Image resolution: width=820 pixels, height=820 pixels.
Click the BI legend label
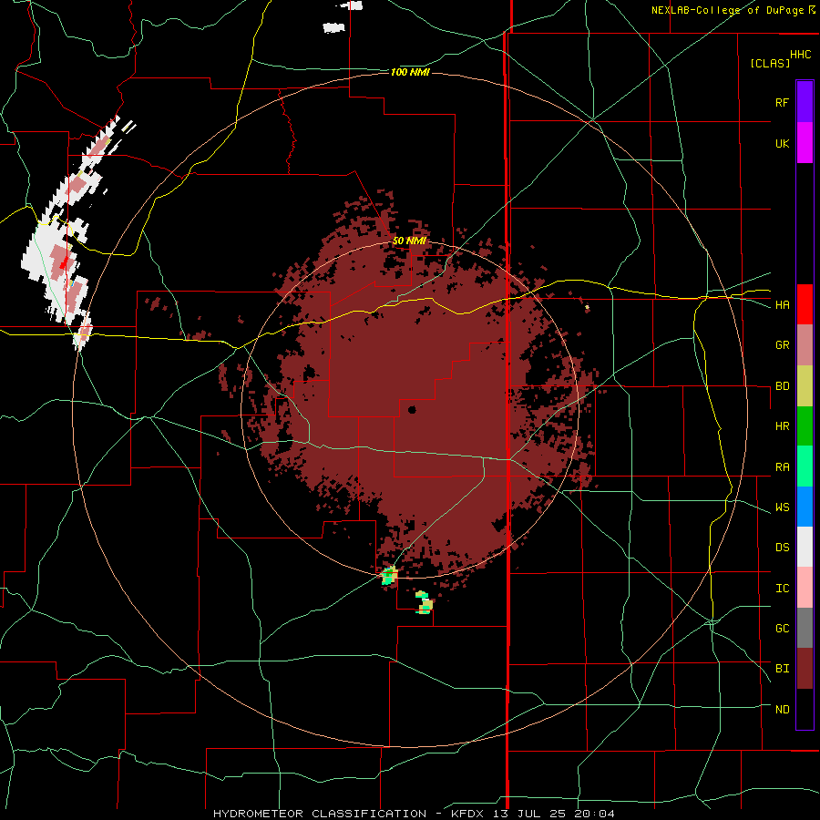(x=782, y=669)
